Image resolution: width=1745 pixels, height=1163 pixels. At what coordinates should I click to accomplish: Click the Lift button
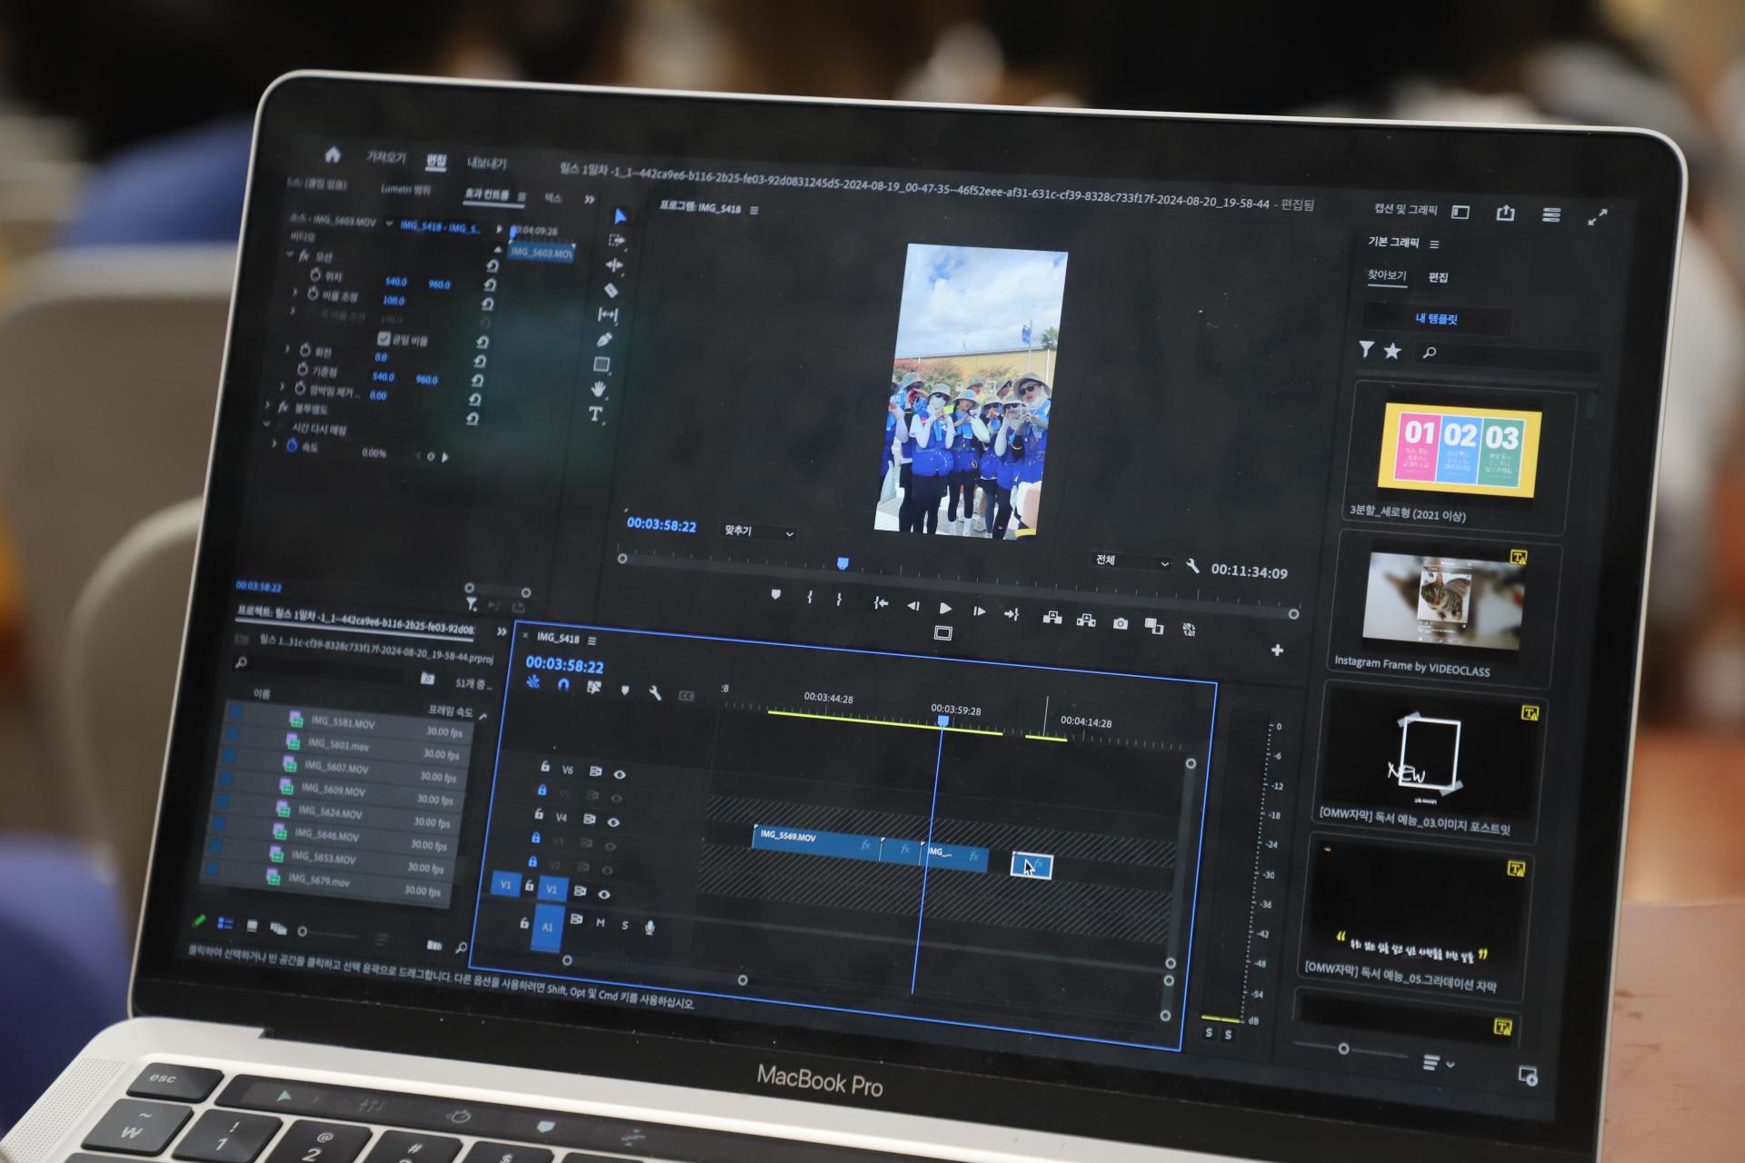[1052, 617]
